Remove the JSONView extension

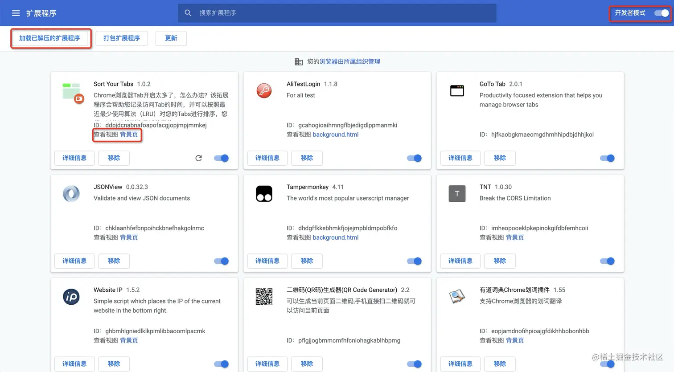[114, 261]
